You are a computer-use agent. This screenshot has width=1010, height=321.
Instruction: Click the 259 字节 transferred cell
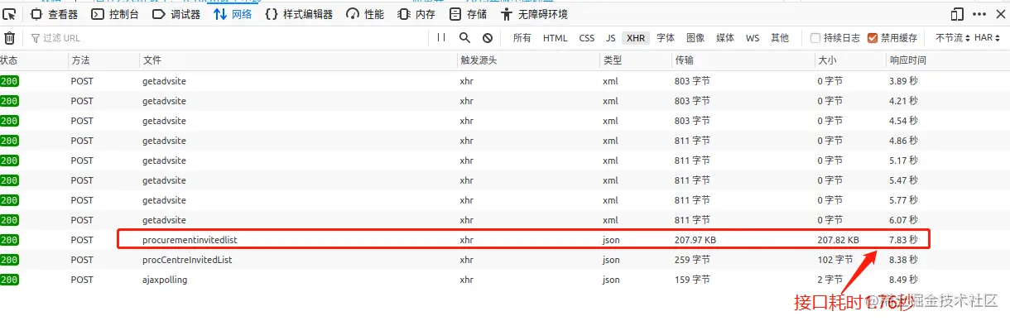693,260
